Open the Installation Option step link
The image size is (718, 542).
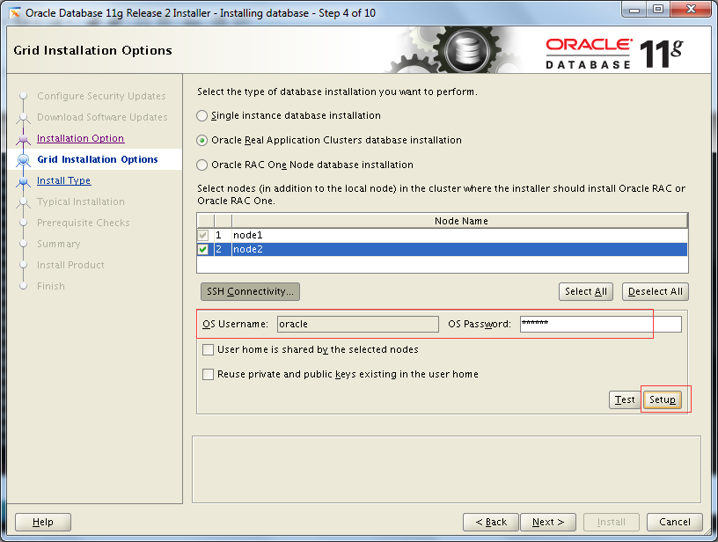click(x=81, y=138)
